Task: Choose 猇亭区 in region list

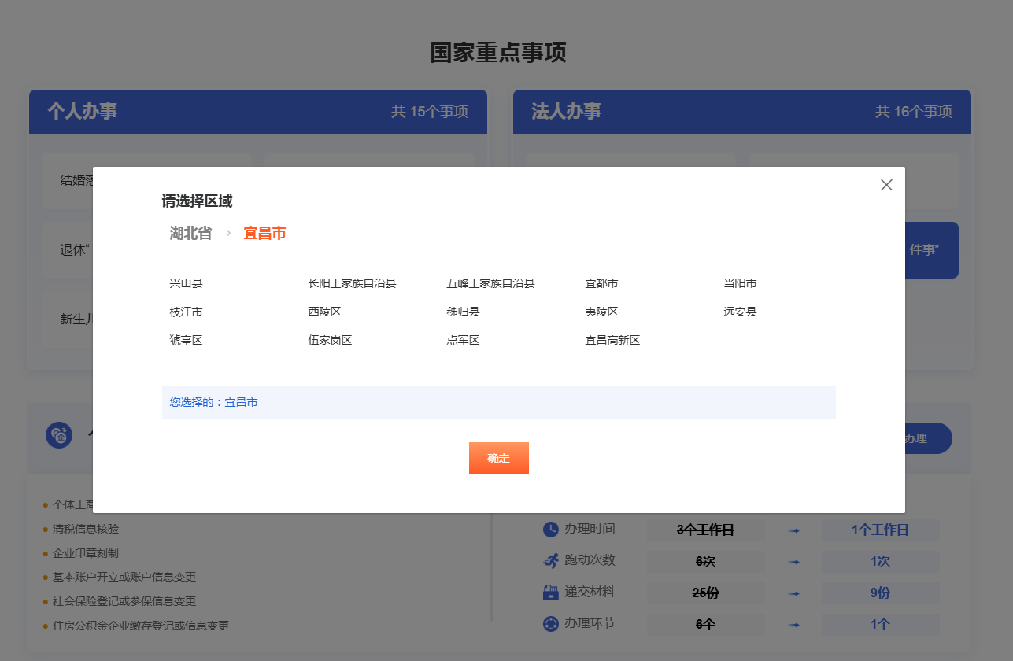Action: pos(186,340)
